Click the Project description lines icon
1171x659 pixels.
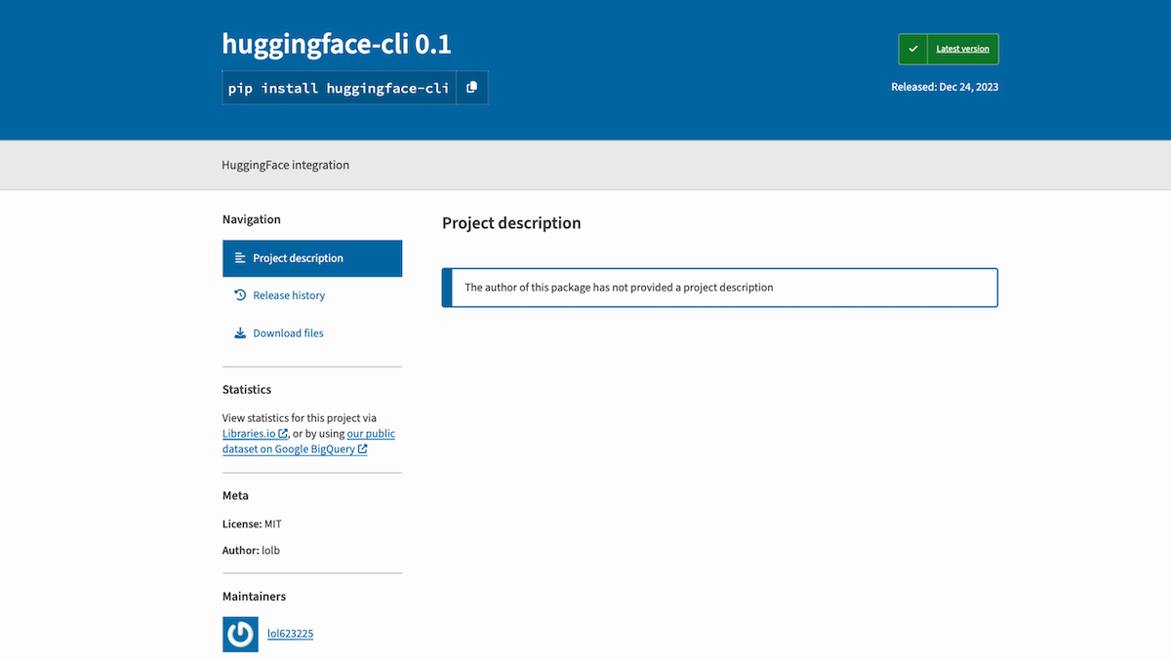(240, 258)
